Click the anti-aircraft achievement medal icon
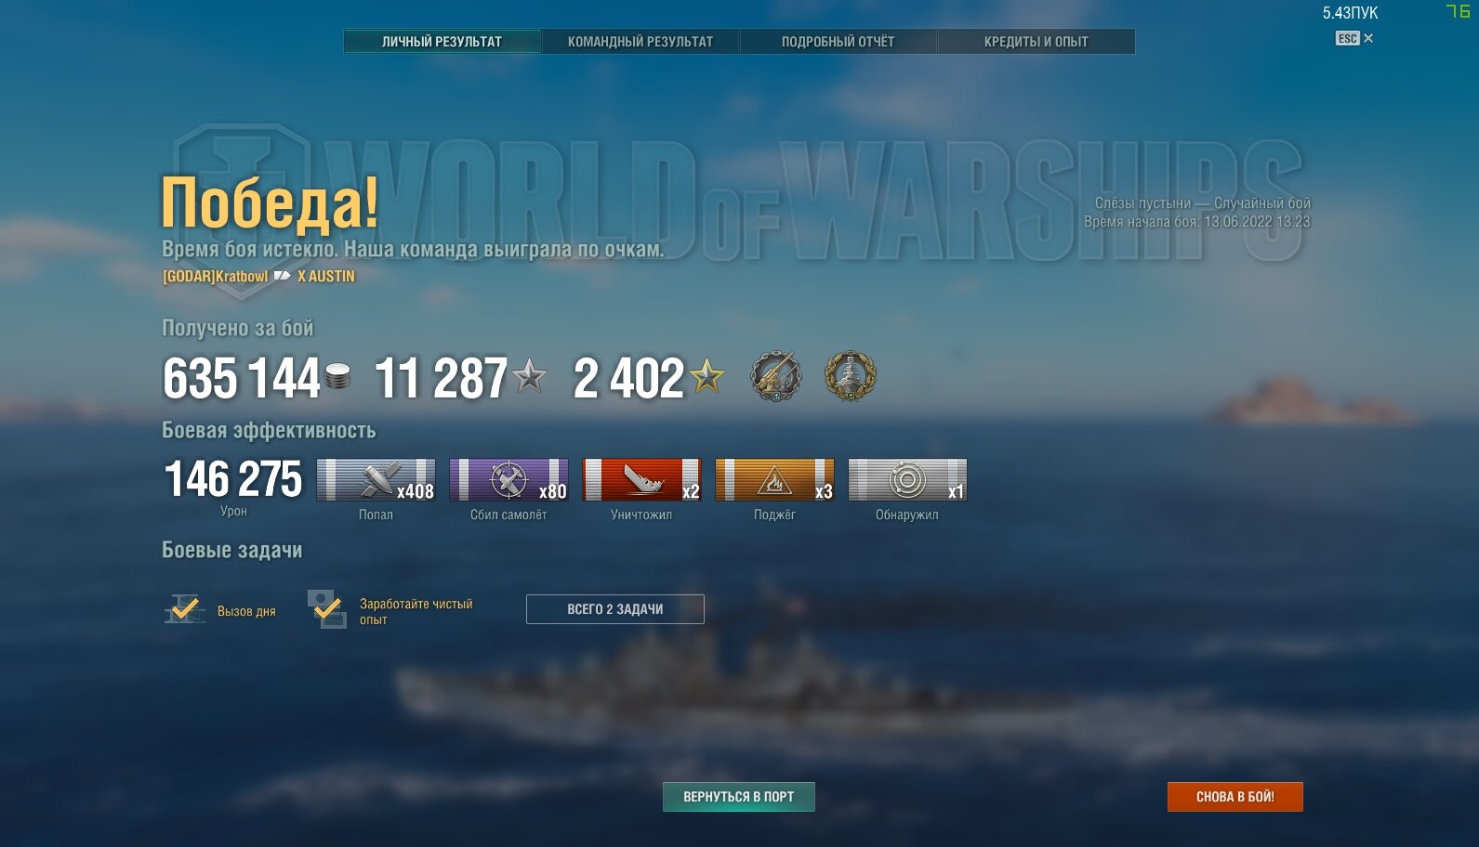Screen dimensions: 1479x847 coord(776,376)
